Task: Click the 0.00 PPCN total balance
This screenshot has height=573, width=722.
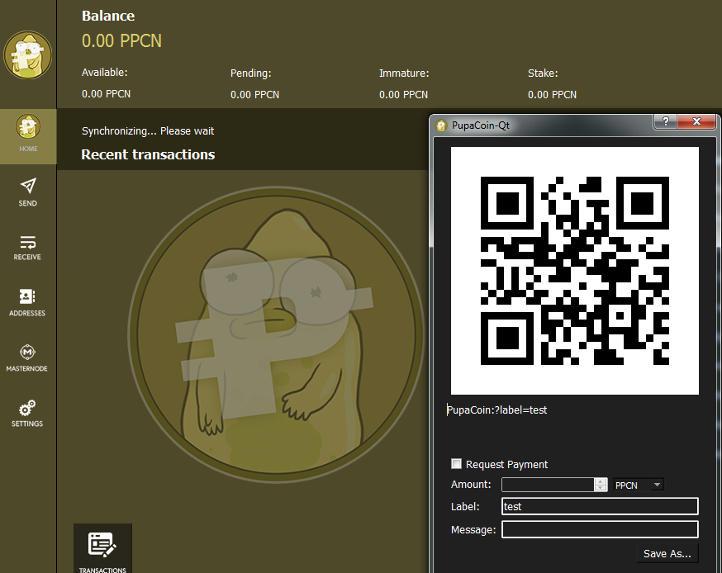Action: pyautogui.click(x=121, y=41)
